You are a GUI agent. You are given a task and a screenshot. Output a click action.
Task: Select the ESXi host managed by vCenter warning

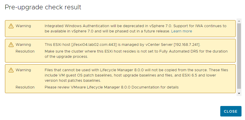click(x=120, y=51)
